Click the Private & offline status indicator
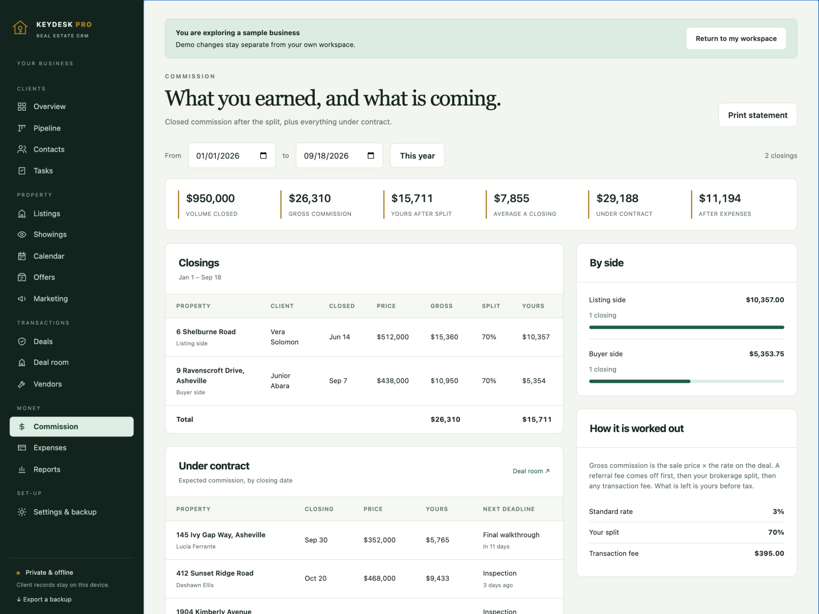The height and width of the screenshot is (614, 819). tap(45, 572)
